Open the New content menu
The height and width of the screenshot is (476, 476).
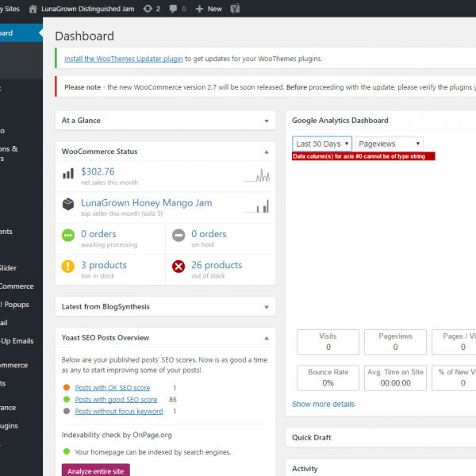click(x=209, y=9)
